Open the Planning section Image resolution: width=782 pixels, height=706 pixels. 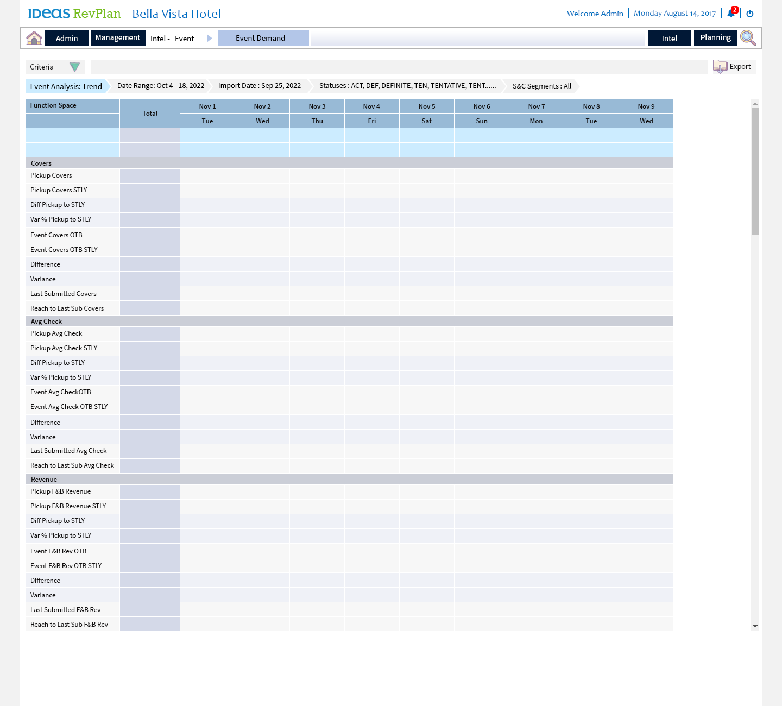[715, 38]
